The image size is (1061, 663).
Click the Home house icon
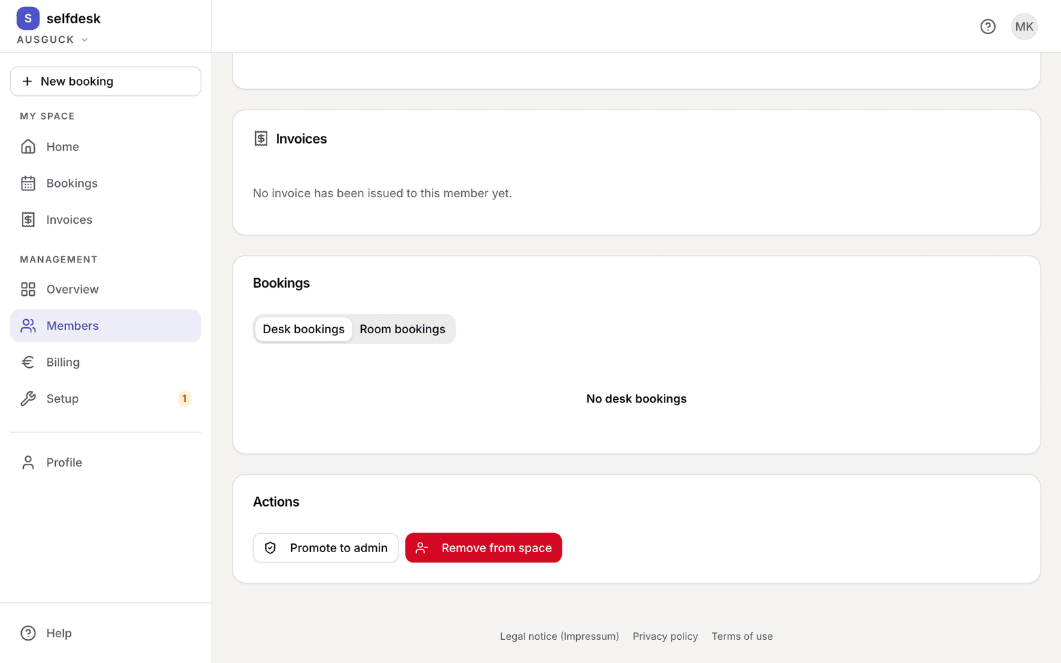[28, 147]
